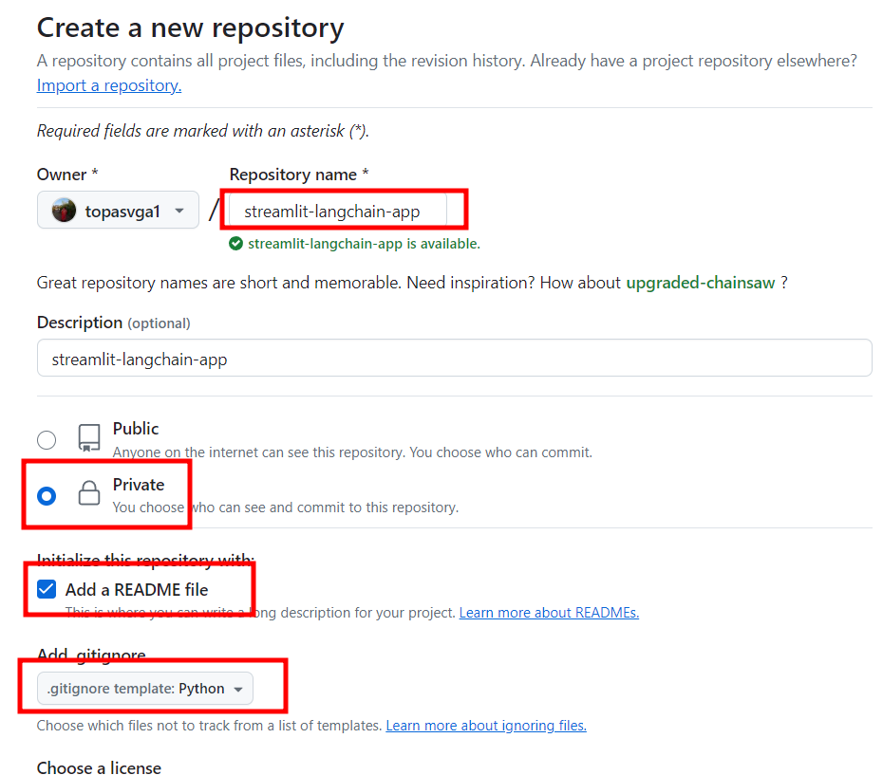
Task: Select the Private radio button
Action: 47,496
